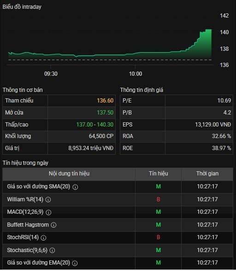Click info icon beside MACD(12,26,9)
The width and height of the screenshot is (236, 271).
tap(48, 212)
